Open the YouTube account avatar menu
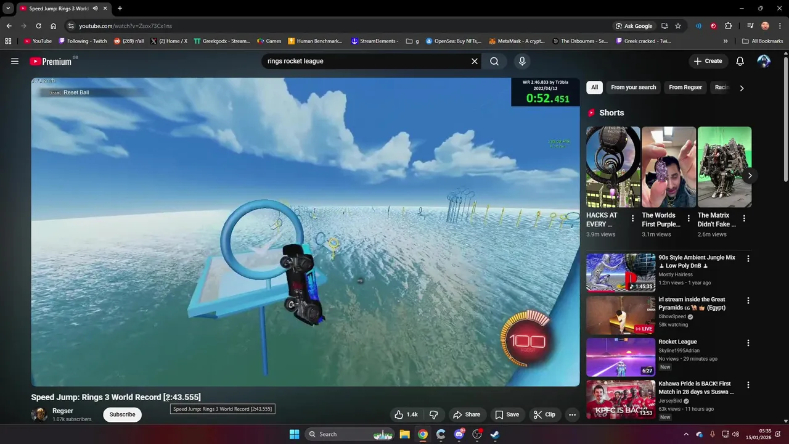Image resolution: width=789 pixels, height=444 pixels. (x=764, y=61)
